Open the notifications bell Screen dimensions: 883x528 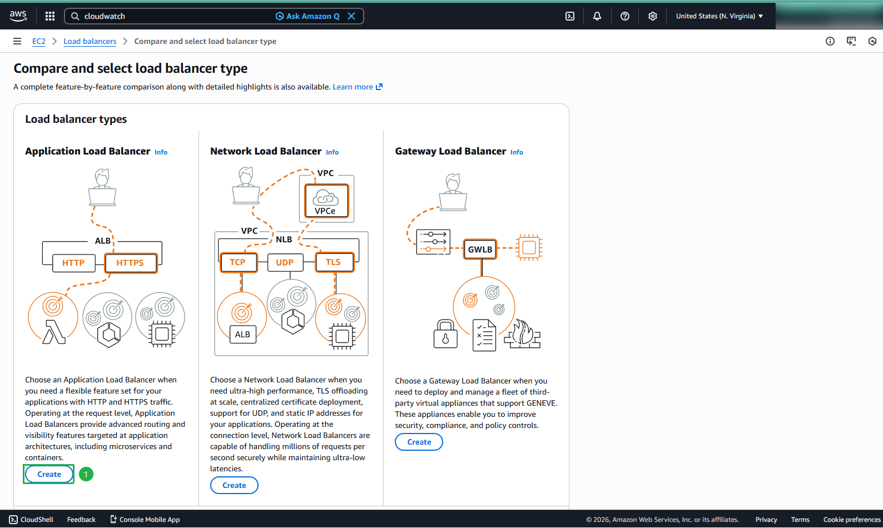597,16
